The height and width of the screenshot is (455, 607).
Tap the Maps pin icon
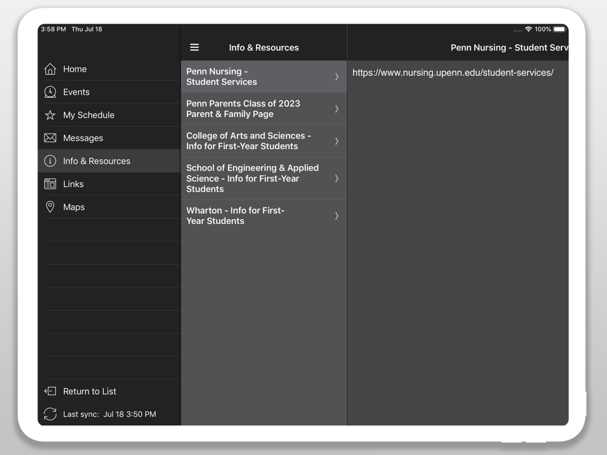[x=50, y=207]
